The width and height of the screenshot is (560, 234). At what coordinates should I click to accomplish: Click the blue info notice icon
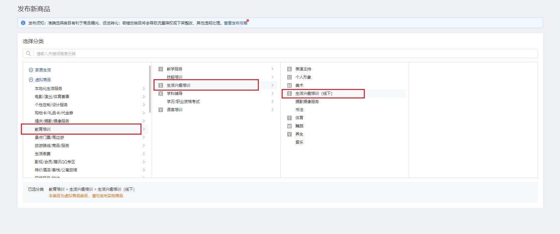click(x=23, y=23)
